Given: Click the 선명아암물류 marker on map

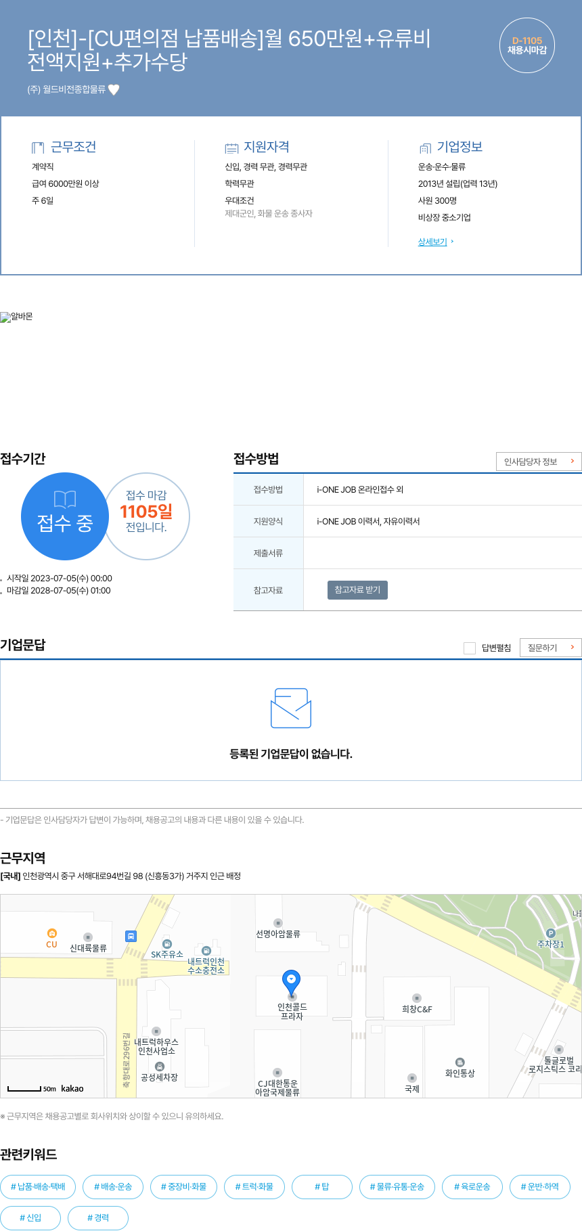Looking at the screenshot, I should pos(277,923).
